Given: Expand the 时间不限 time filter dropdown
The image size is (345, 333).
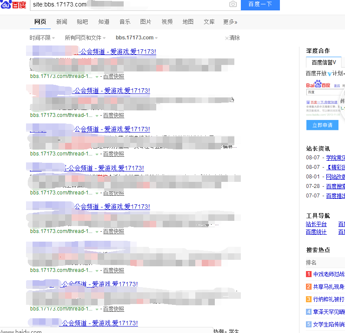Looking at the screenshot, I should coord(42,38).
